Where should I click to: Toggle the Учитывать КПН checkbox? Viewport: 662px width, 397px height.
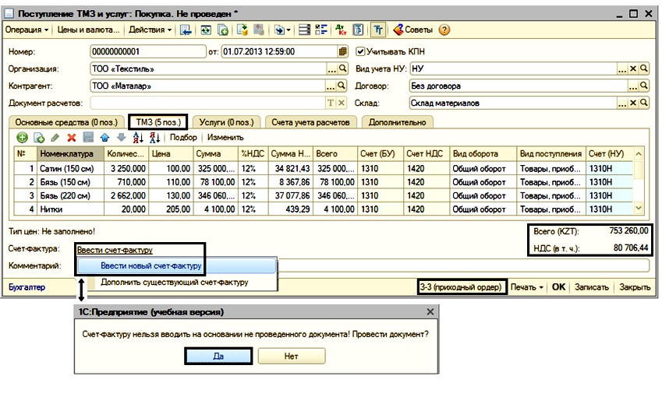tap(360, 52)
